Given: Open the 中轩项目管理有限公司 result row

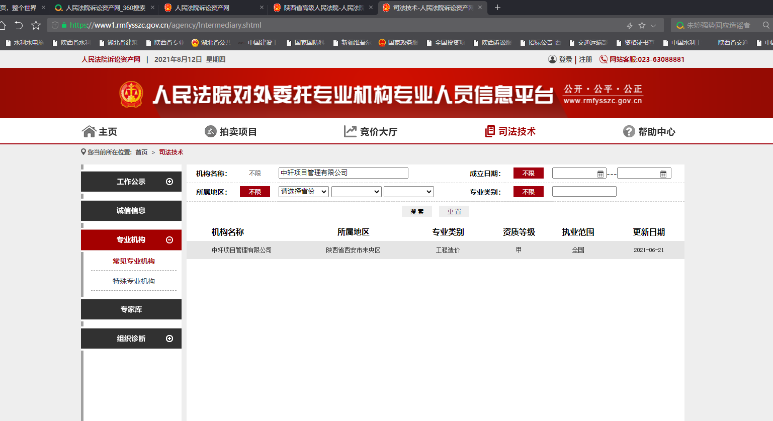Looking at the screenshot, I should [x=241, y=250].
